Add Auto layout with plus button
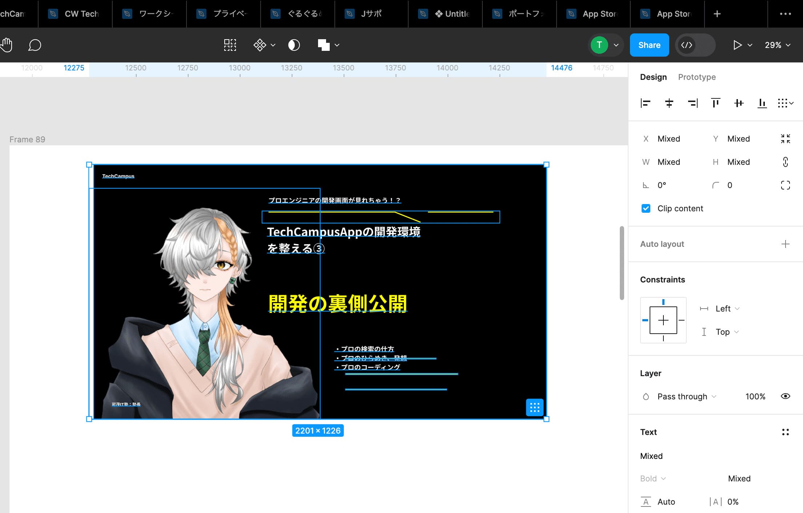 (x=785, y=244)
